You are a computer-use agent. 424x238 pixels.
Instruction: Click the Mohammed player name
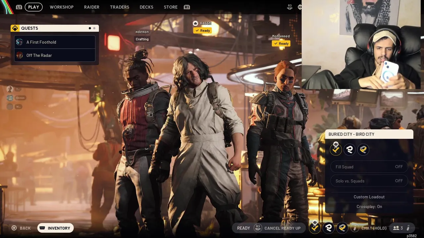tap(281, 36)
